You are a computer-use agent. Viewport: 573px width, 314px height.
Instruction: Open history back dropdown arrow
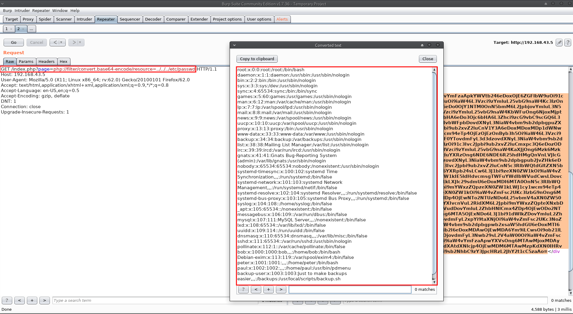(61, 42)
